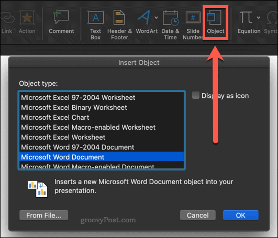Select Microsoft Excel Binary Worksheet
The height and width of the screenshot is (238, 278).
pos(102,107)
